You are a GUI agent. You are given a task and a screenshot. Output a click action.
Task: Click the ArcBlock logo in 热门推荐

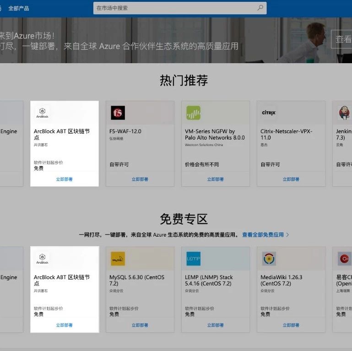[x=42, y=113]
